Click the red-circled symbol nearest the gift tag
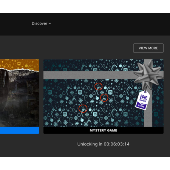Viewport: 170px width, 170px height. [x=104, y=98]
